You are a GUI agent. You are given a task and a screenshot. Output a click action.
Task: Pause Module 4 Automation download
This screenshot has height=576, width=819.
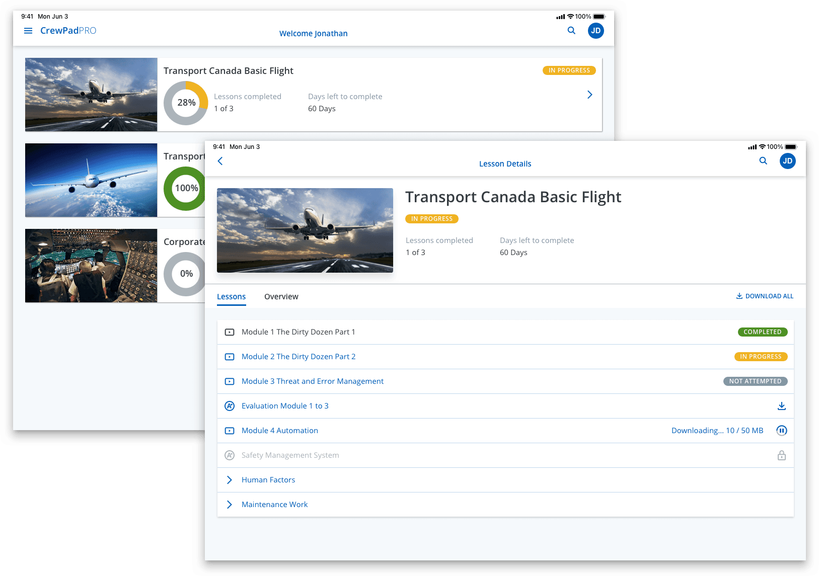click(782, 431)
